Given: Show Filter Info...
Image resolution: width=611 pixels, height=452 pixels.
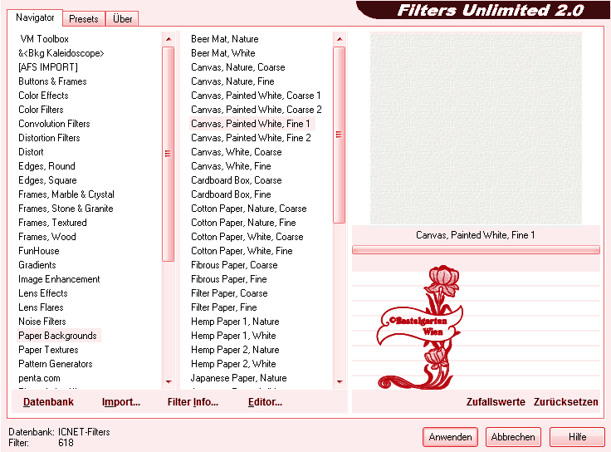Looking at the screenshot, I should 193,402.
